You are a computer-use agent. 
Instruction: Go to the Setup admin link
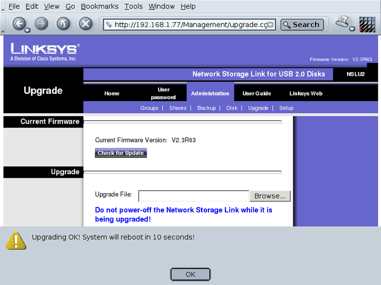[x=287, y=108]
